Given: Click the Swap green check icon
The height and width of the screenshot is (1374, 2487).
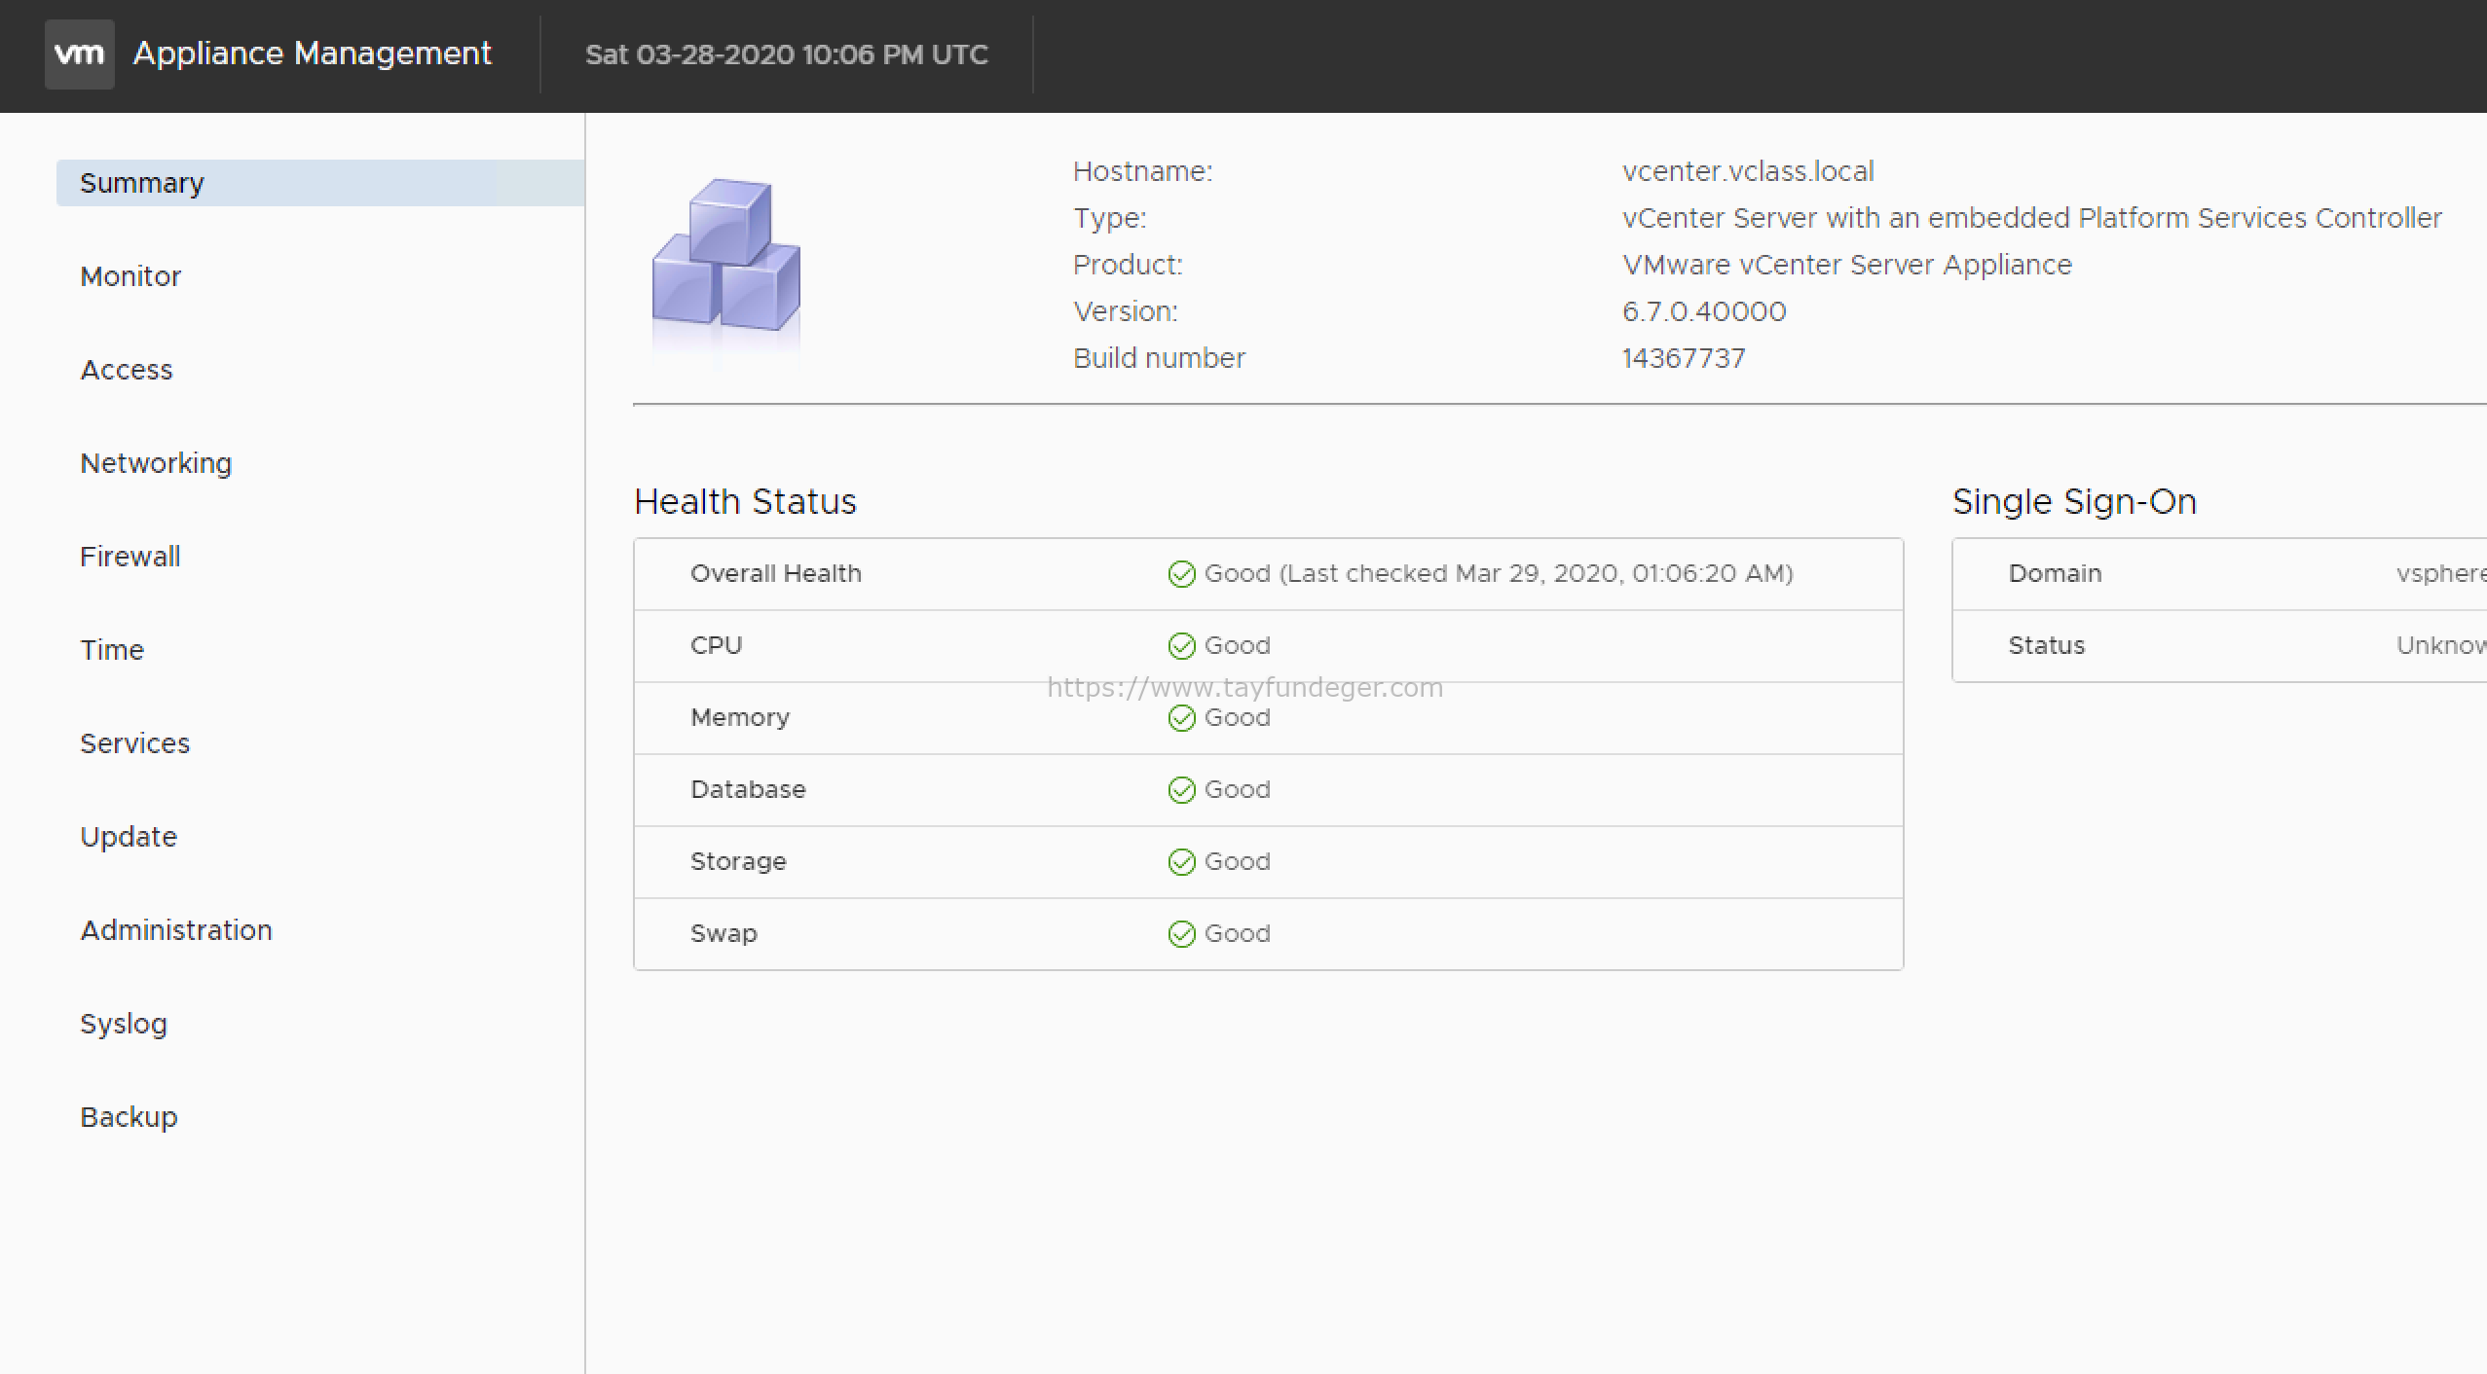Looking at the screenshot, I should click(1181, 934).
